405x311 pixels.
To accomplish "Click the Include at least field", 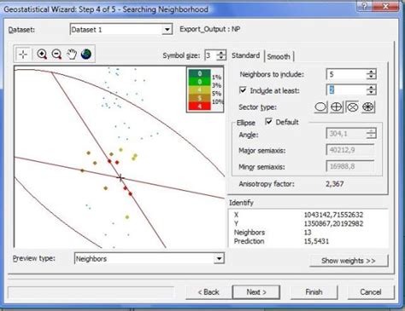I will (346, 90).
